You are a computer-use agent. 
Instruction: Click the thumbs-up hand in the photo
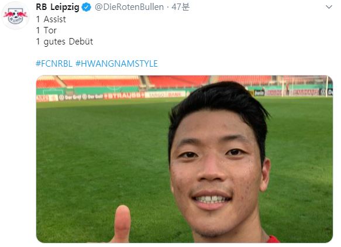click(x=122, y=224)
